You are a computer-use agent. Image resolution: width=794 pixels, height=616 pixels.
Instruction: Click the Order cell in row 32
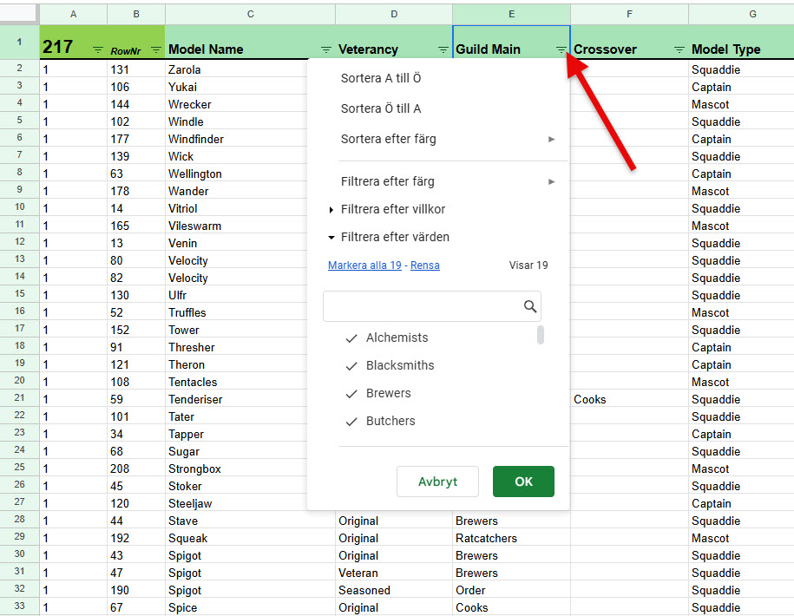(x=511, y=590)
